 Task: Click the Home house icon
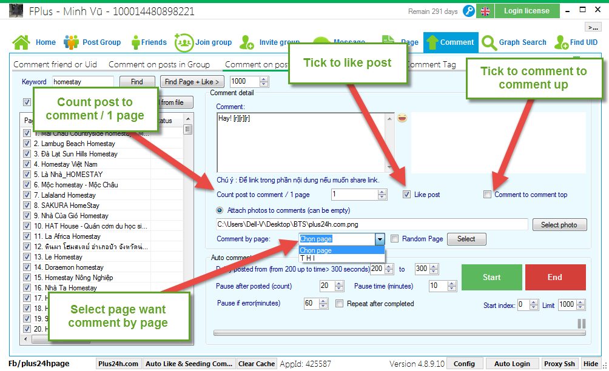pyautogui.click(x=21, y=42)
